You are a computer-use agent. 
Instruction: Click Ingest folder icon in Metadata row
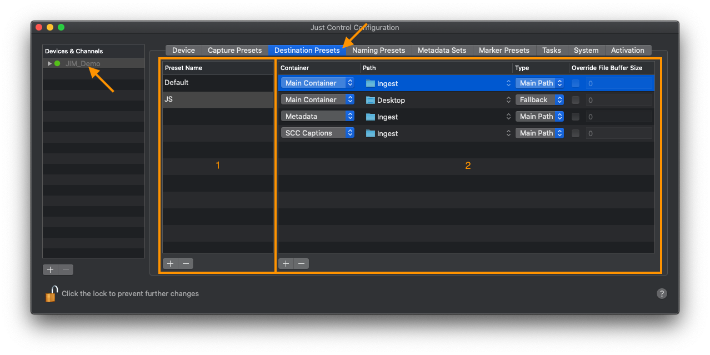coord(371,117)
